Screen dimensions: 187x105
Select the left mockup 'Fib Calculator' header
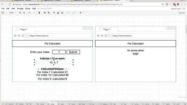coord(52,43)
